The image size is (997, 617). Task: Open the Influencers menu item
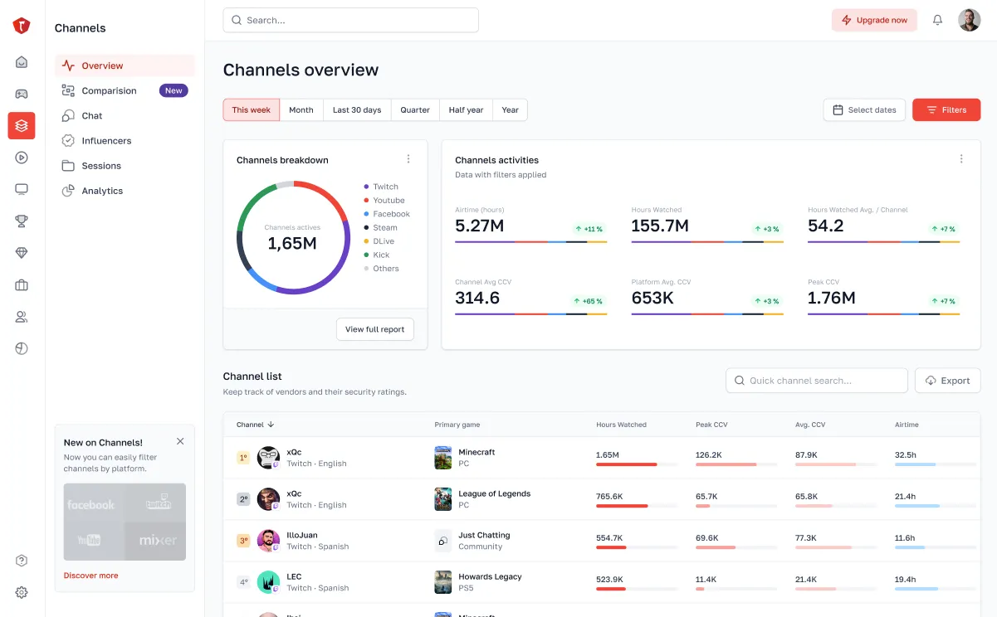[106, 141]
